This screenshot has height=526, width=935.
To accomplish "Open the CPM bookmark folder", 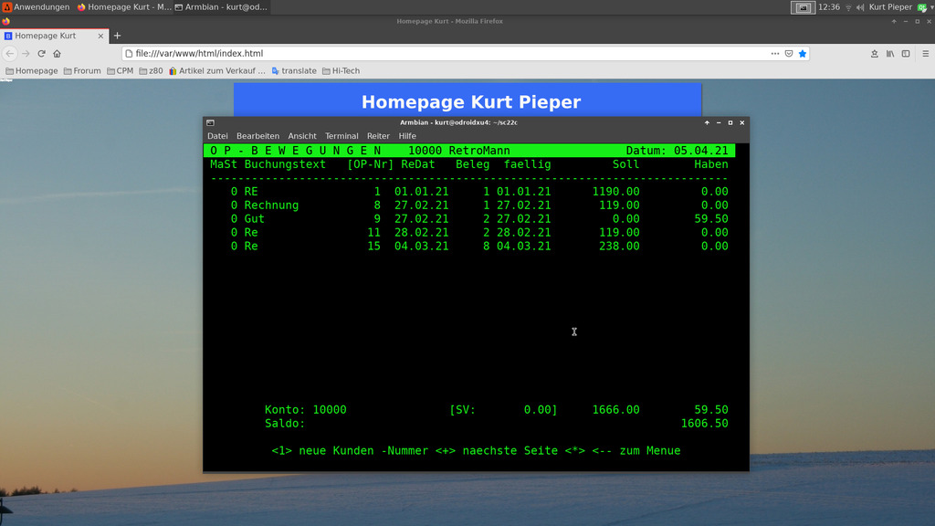I will [x=120, y=70].
